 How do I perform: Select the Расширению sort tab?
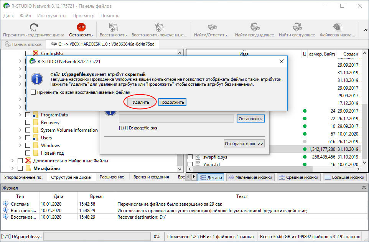coord(112,177)
